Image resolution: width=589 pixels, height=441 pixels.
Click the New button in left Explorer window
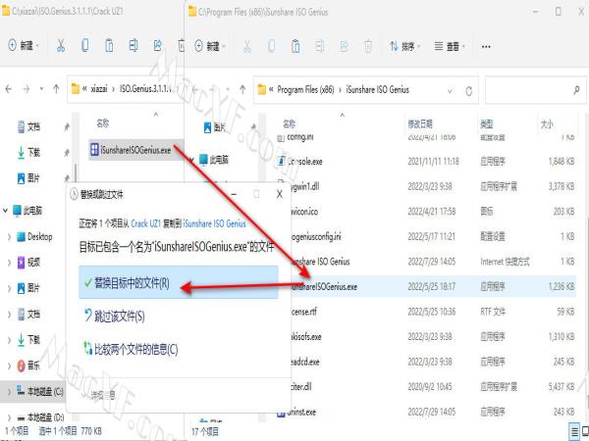24,46
